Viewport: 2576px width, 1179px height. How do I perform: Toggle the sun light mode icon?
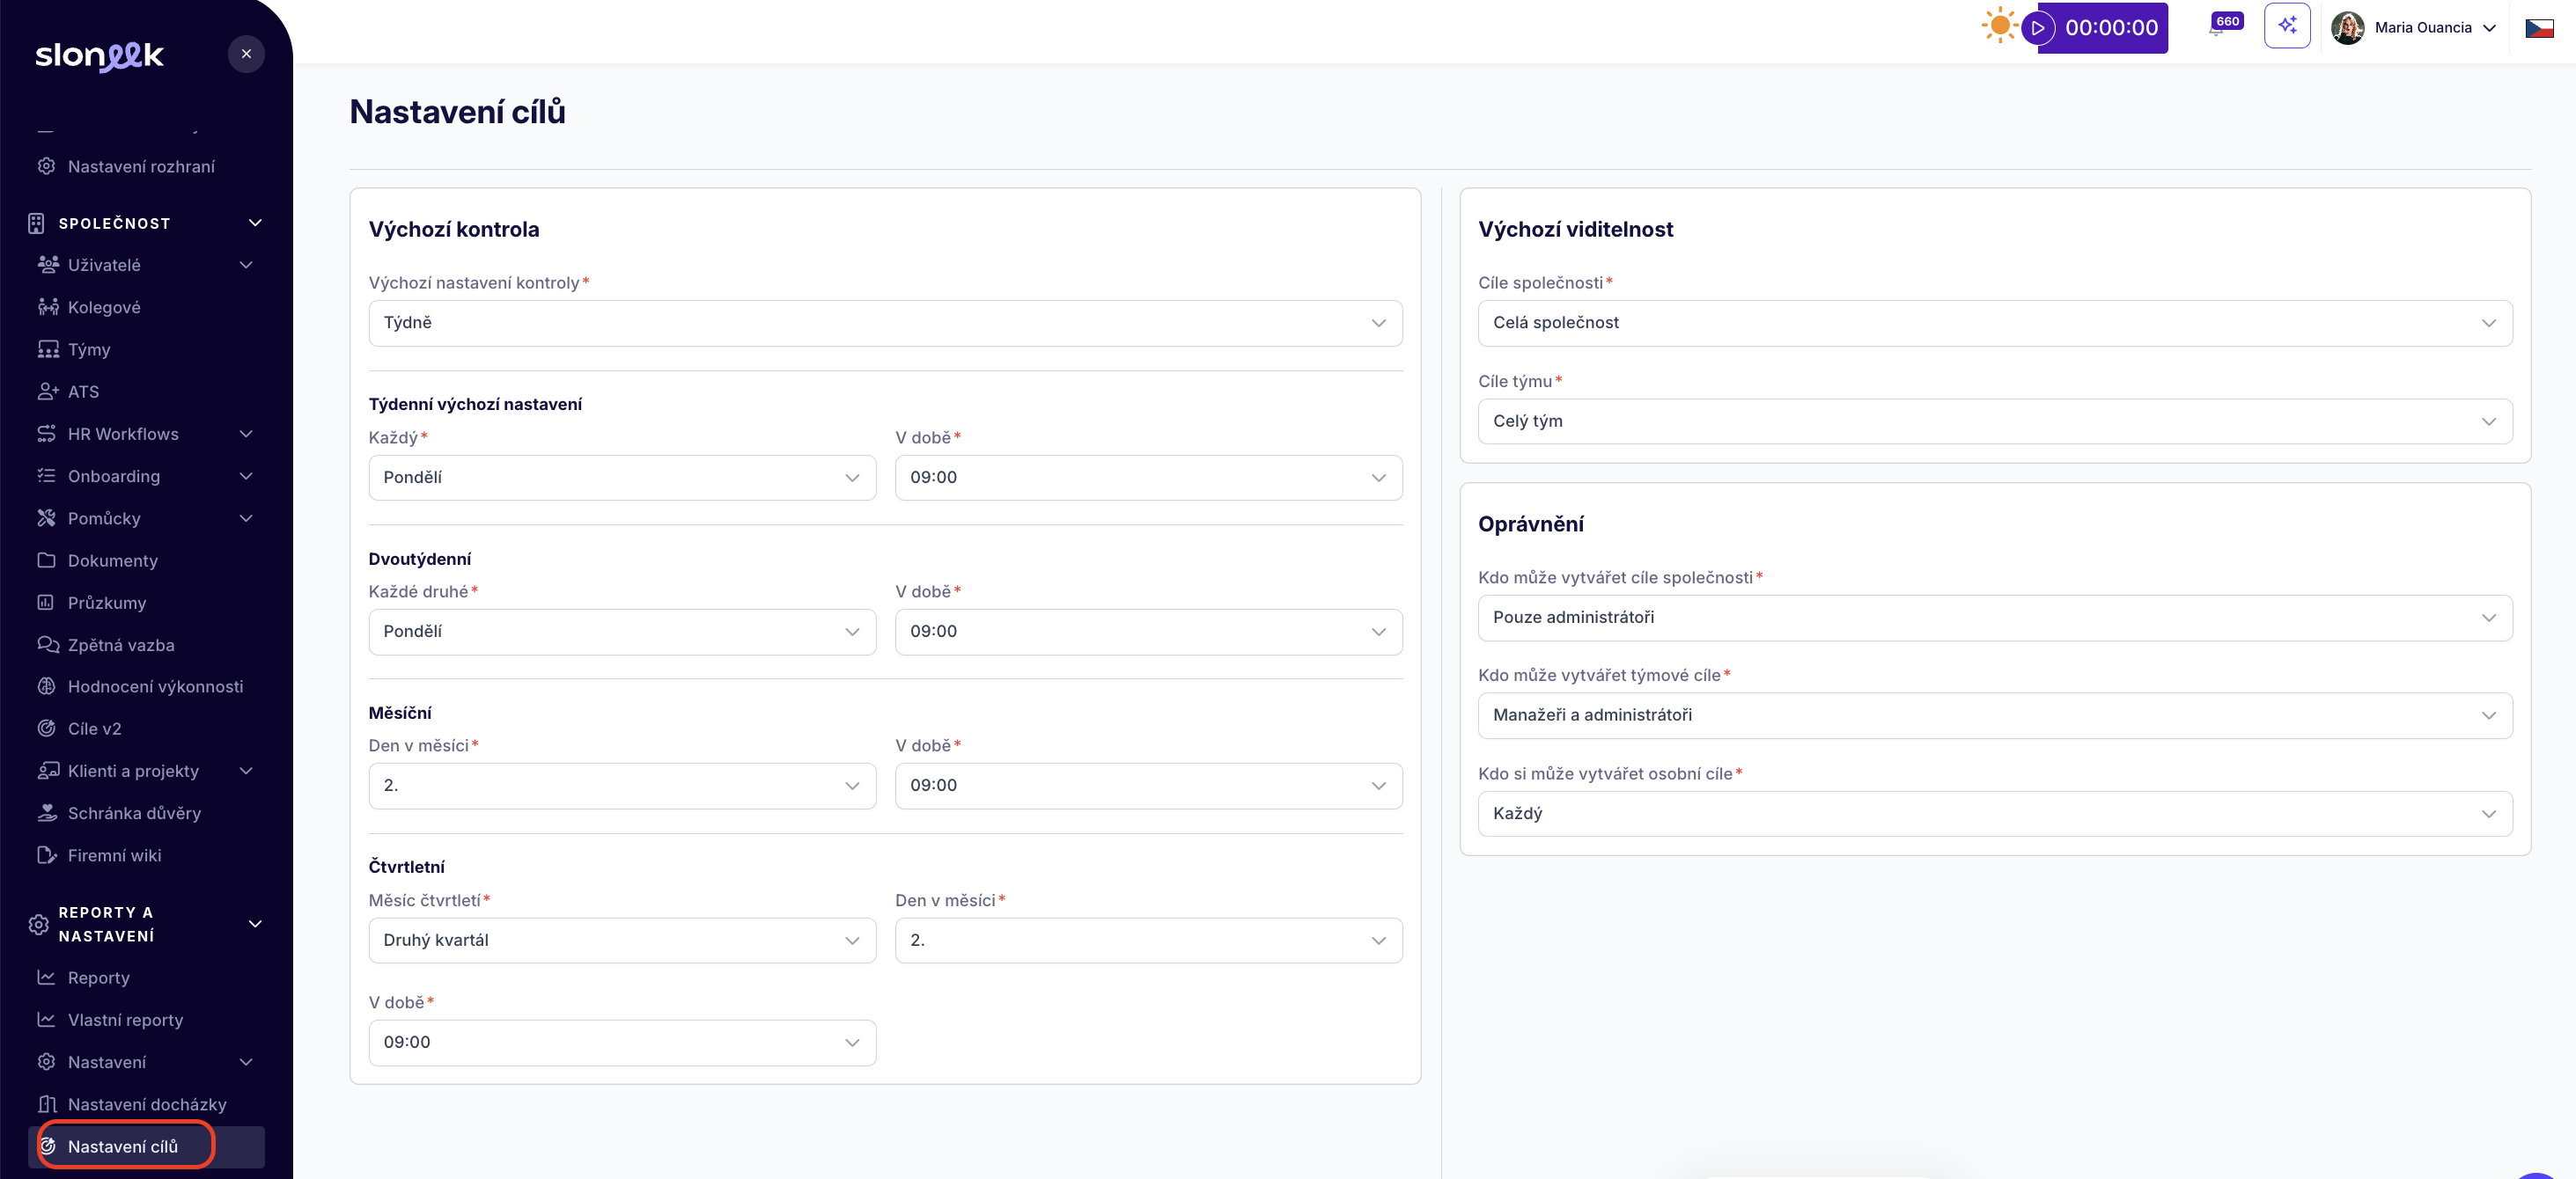tap(1999, 26)
